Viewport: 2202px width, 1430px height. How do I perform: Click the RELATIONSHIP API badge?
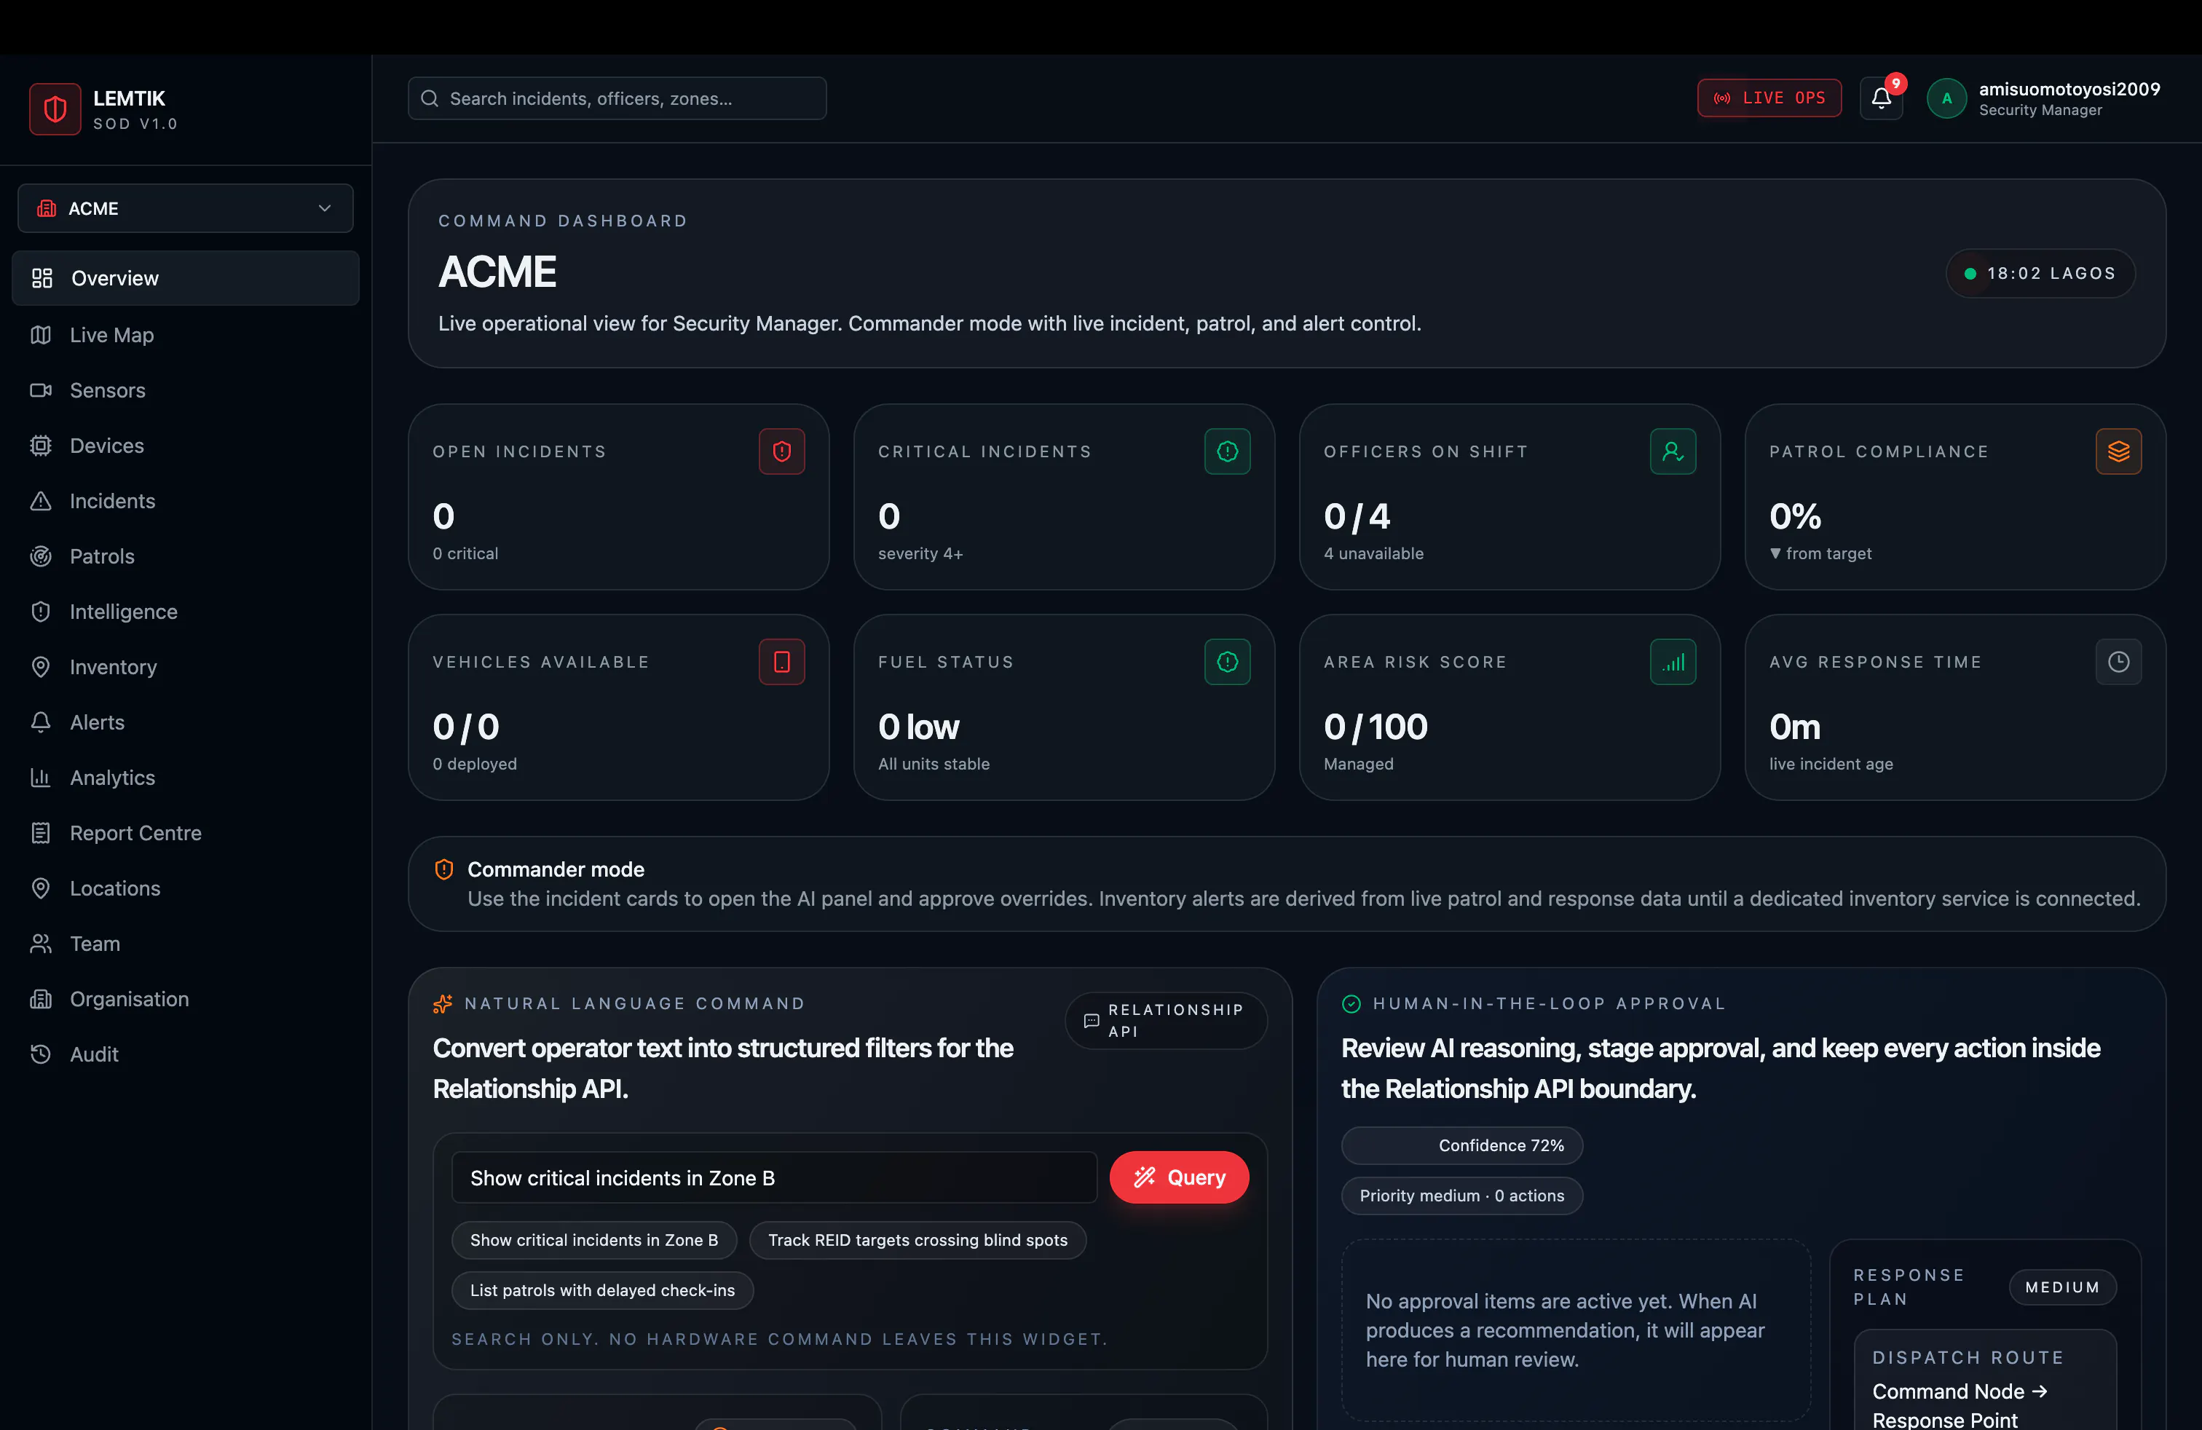[1166, 1021]
